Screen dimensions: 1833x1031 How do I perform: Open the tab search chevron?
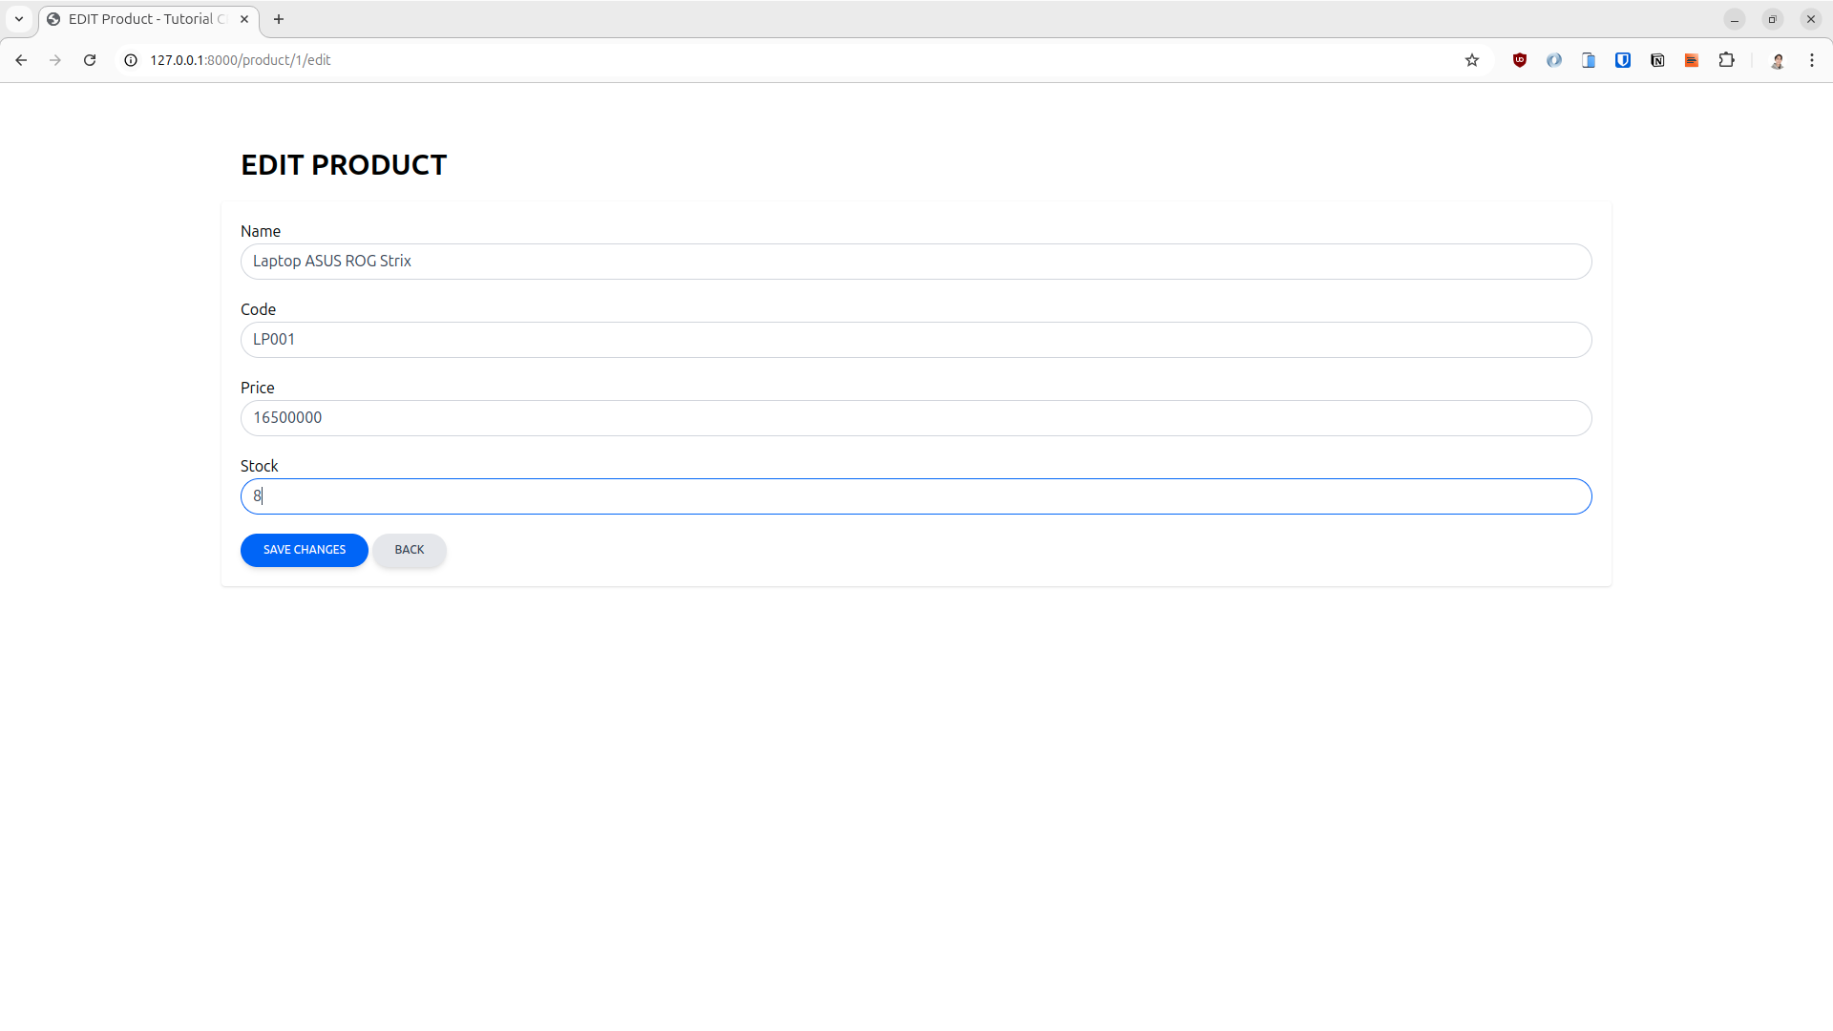point(18,18)
